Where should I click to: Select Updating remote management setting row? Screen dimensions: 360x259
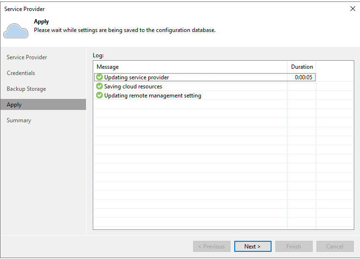(x=205, y=95)
